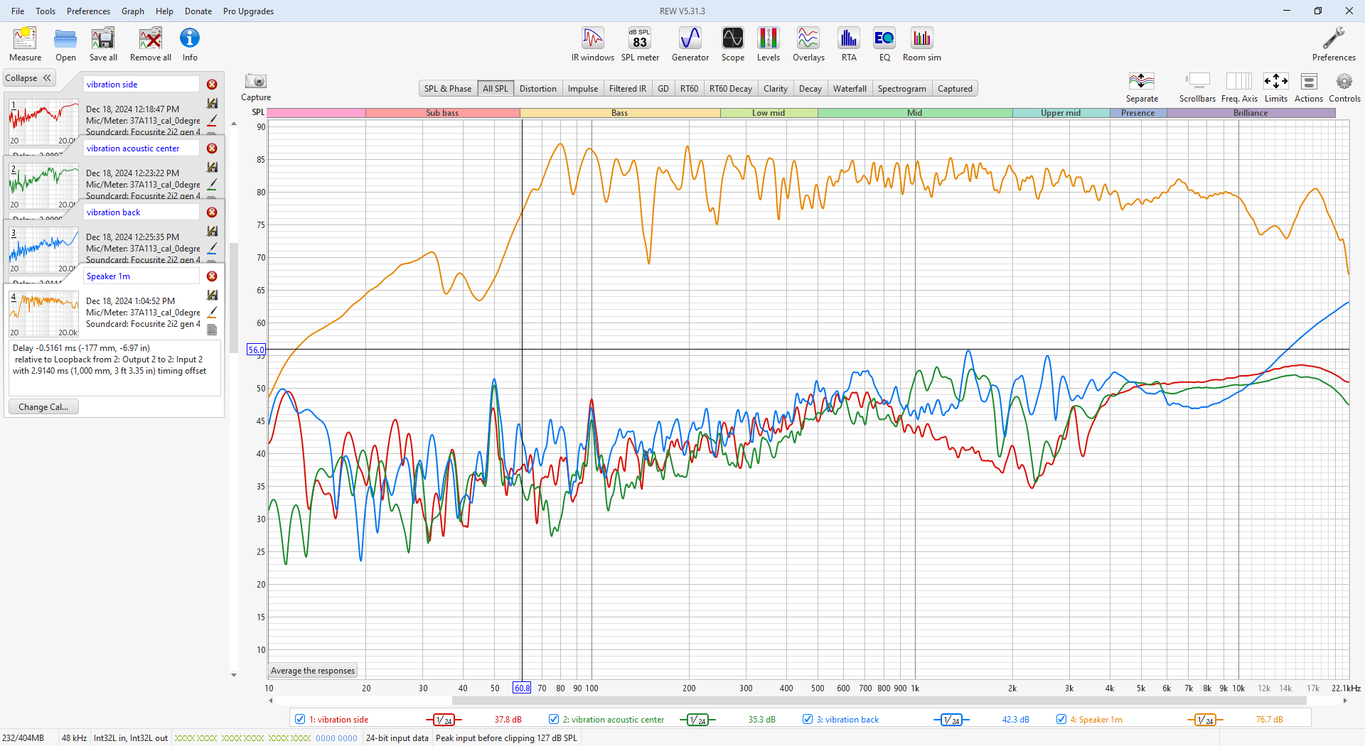This screenshot has width=1365, height=746.
Task: Edit the vibration acoustic center name field
Action: point(141,148)
